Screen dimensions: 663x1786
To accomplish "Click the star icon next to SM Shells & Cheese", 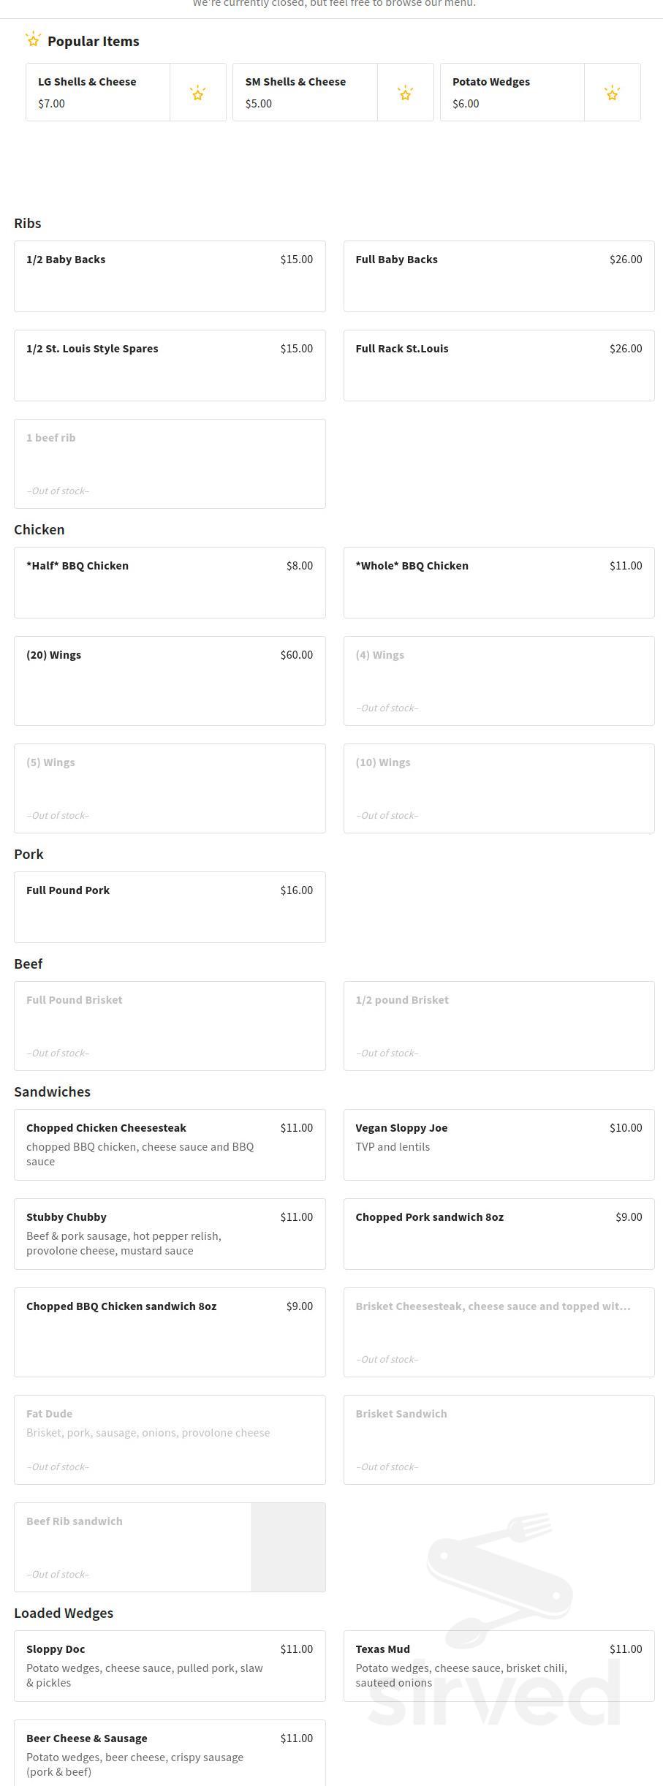I will [x=405, y=92].
